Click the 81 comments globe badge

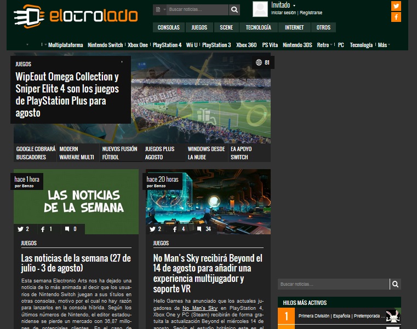263,62
